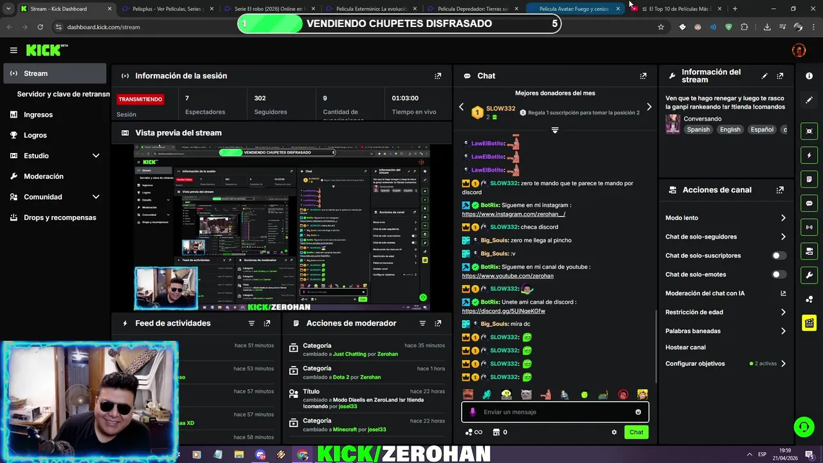The height and width of the screenshot is (463, 823).
Task: Open the shop icon below the chat input
Action: 496,432
